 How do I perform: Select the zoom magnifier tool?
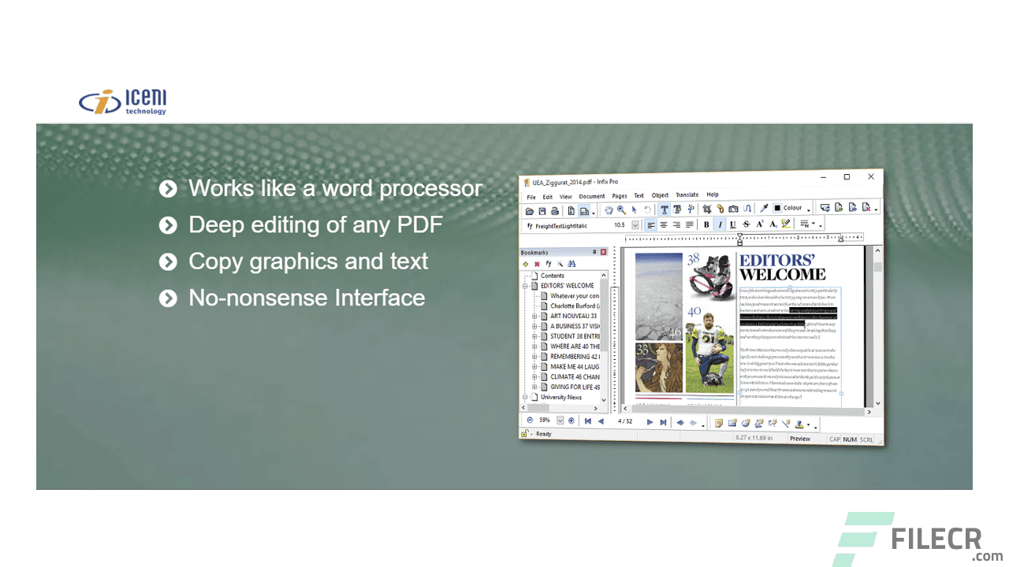coord(620,209)
